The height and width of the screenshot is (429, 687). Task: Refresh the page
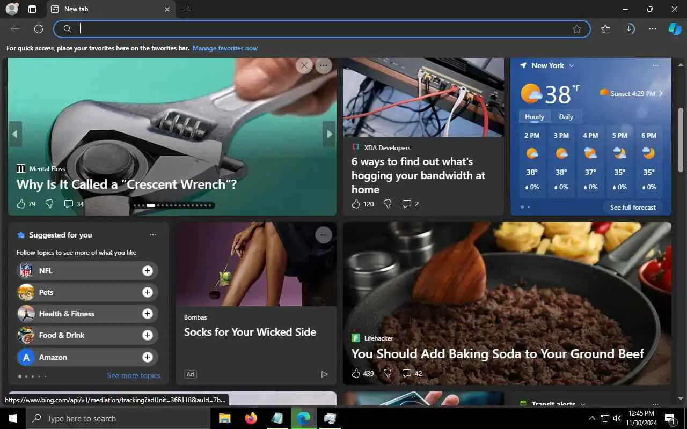click(x=39, y=29)
